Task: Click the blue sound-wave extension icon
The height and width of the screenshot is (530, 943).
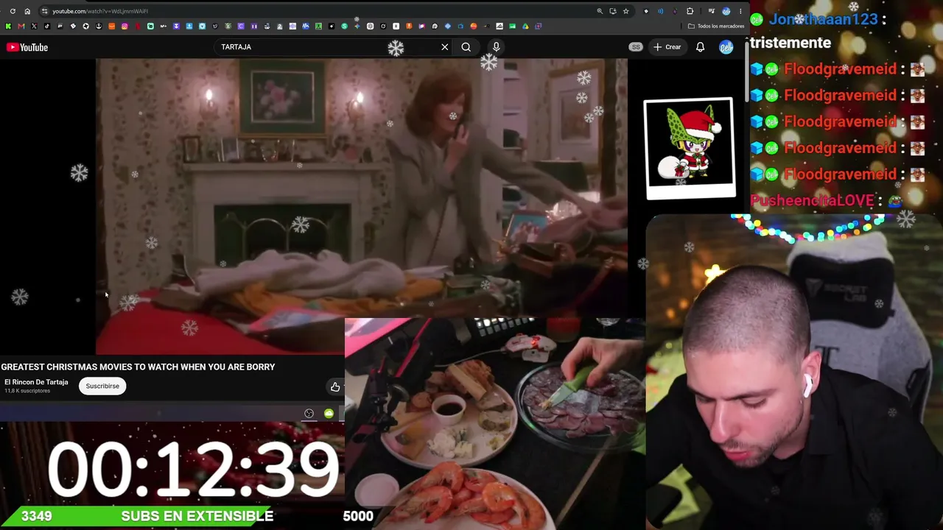Action: point(660,11)
